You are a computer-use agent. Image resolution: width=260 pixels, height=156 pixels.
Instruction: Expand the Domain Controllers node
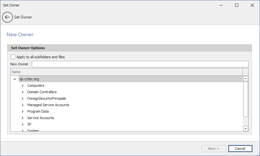click(23, 92)
